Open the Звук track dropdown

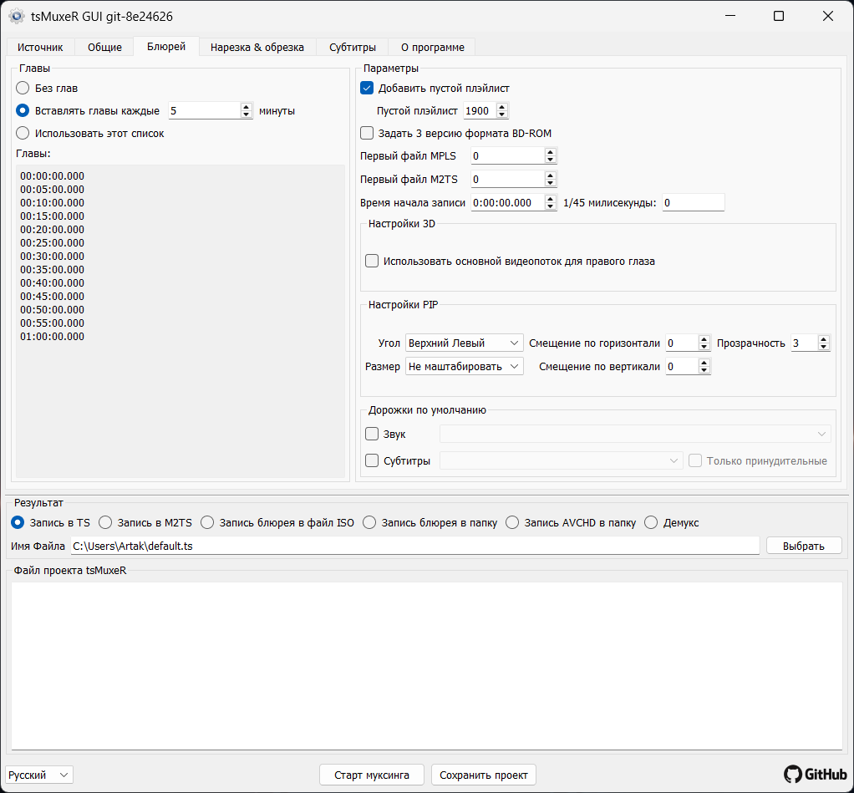coord(635,434)
